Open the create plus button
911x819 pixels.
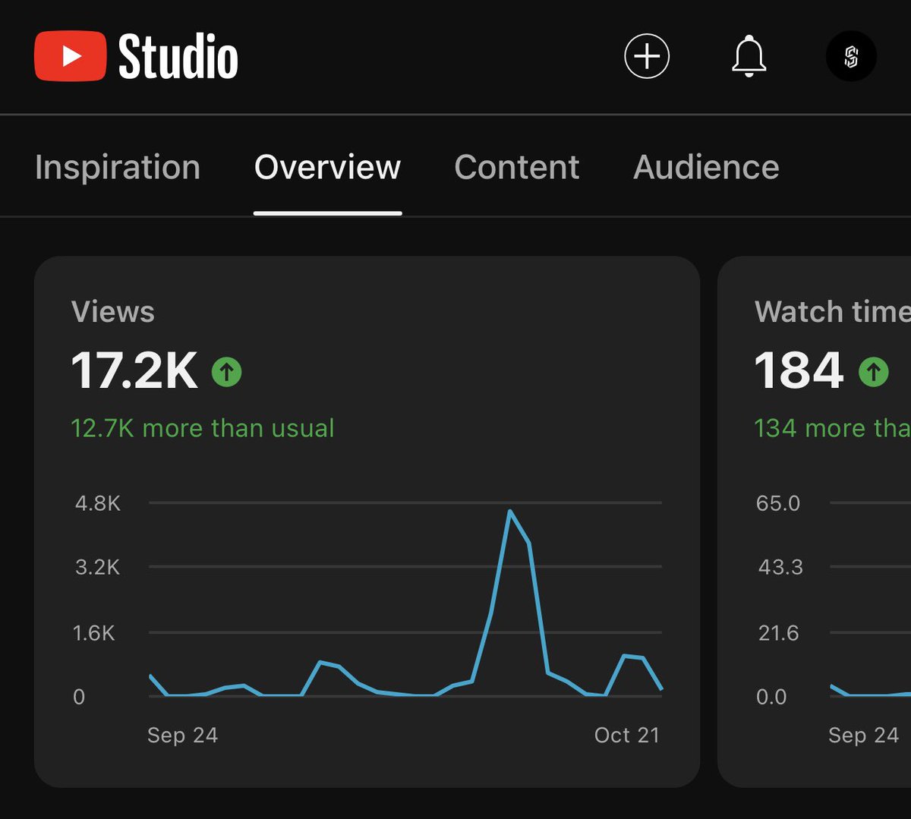(647, 56)
